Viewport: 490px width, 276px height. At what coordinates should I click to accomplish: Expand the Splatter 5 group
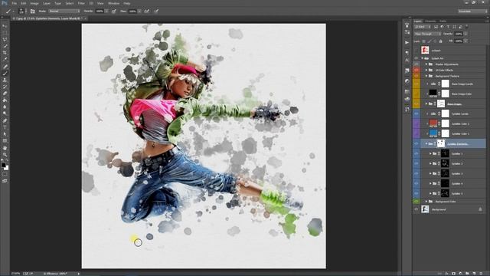coord(430,193)
